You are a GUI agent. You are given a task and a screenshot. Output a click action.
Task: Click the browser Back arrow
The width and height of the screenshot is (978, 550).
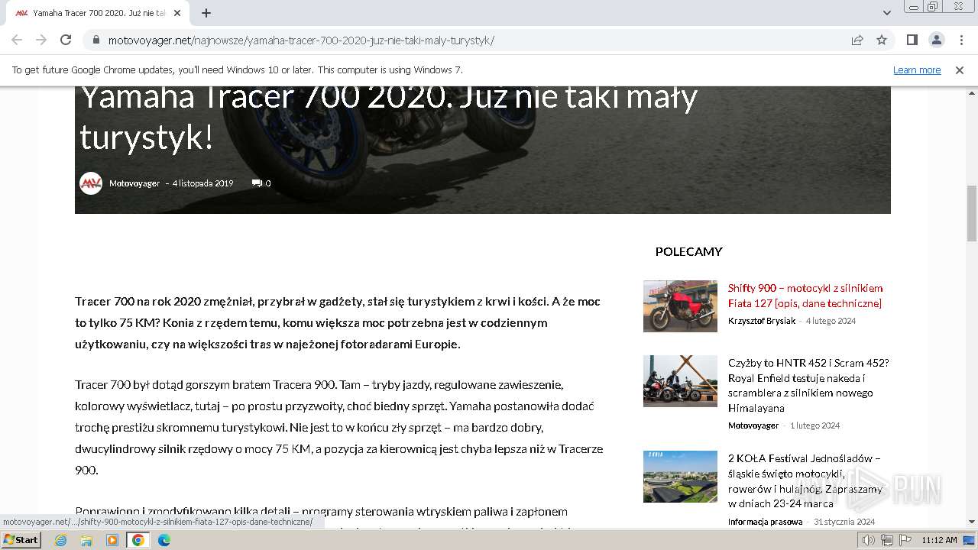[17, 40]
